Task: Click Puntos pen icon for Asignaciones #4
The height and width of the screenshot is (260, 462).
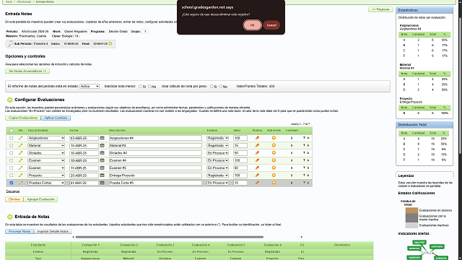Action: pyautogui.click(x=257, y=138)
